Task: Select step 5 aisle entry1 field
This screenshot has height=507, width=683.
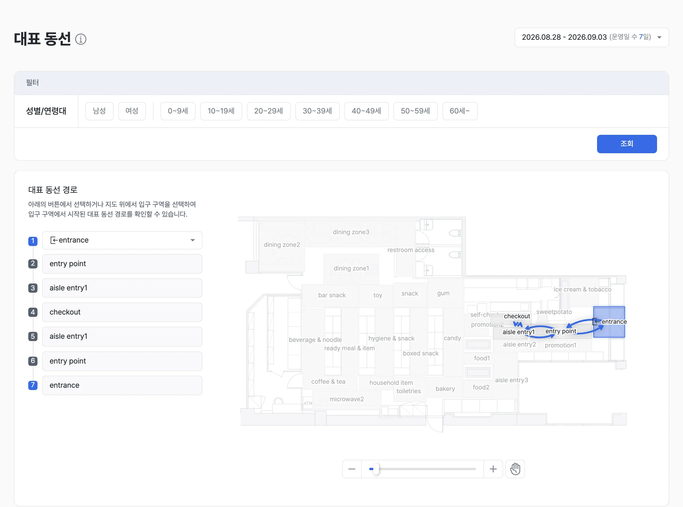Action: coord(122,336)
